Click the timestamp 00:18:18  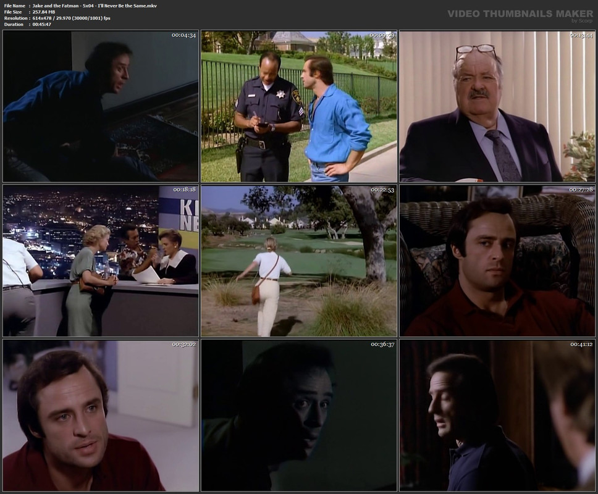tap(184, 190)
